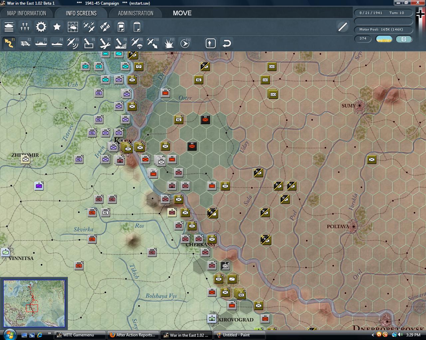Select Air Transport mode F9 icon
The width and height of the screenshot is (426, 340).
[137, 43]
